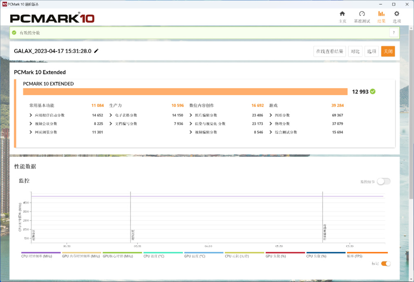Click the 生产力 score 10 596
Image resolution: width=414 pixels, height=282 pixels.
coord(177,105)
